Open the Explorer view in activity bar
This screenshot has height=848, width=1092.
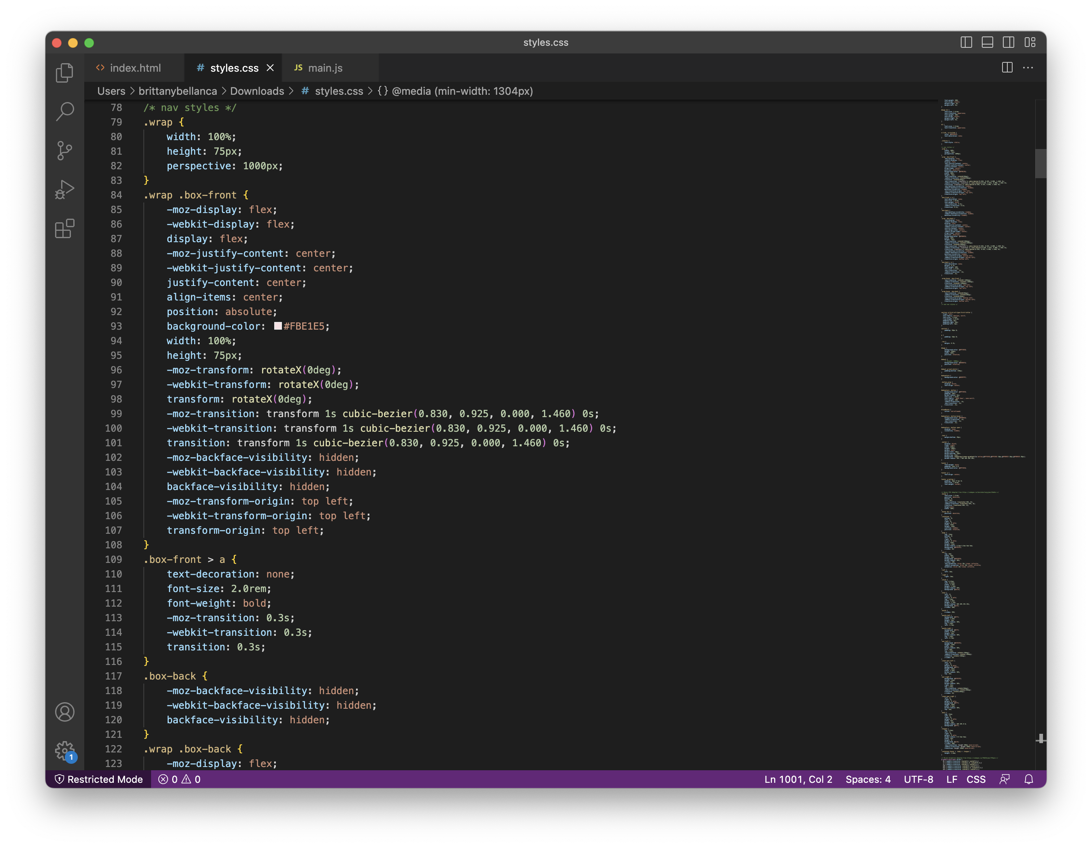tap(64, 73)
